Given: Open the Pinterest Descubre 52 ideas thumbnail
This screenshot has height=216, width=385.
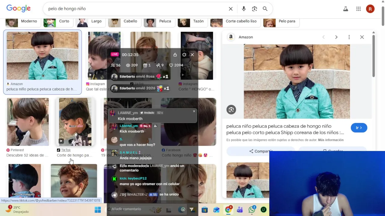Looking at the screenshot, I should pos(28,122).
